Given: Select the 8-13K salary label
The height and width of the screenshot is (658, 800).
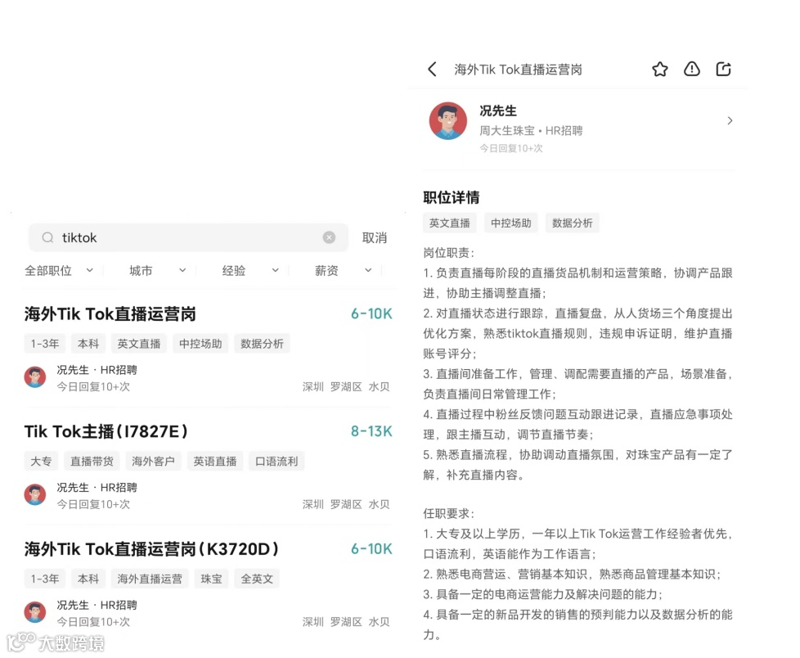Looking at the screenshot, I should tap(371, 432).
